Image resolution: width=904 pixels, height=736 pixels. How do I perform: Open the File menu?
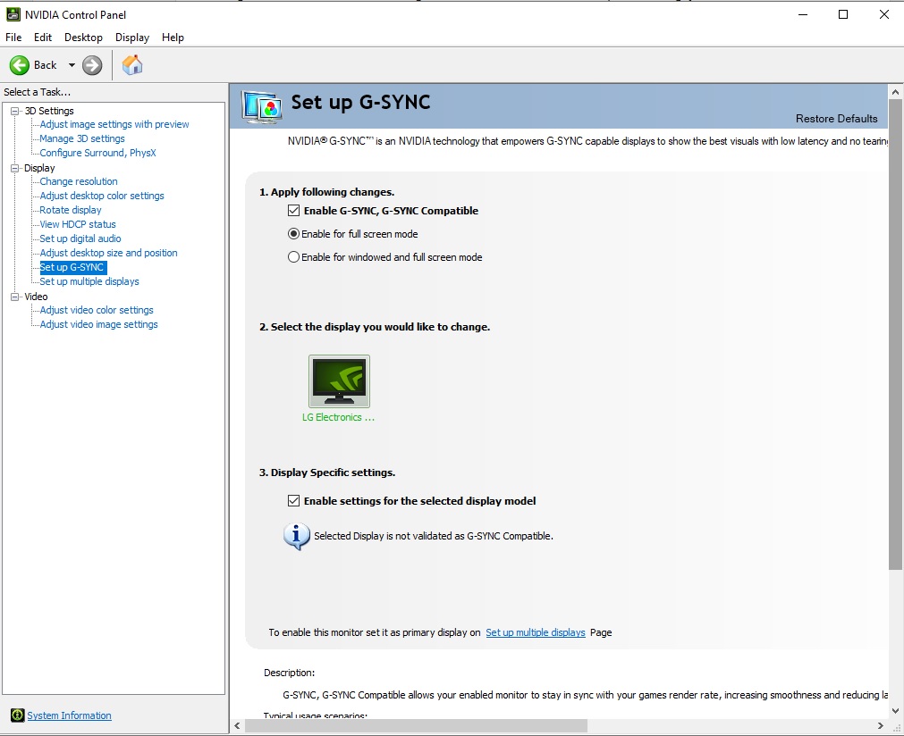tap(13, 38)
